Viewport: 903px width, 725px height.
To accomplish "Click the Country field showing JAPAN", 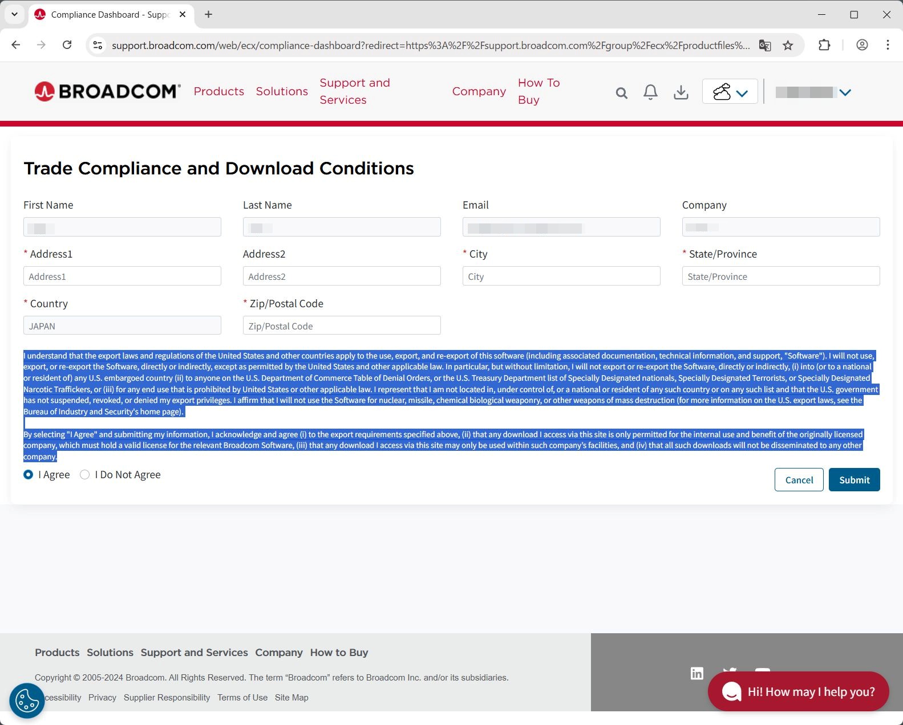I will pyautogui.click(x=122, y=325).
